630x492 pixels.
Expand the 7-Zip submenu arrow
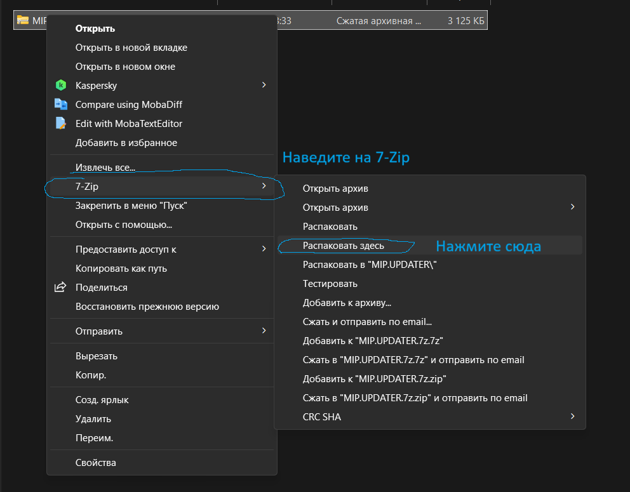coord(264,186)
